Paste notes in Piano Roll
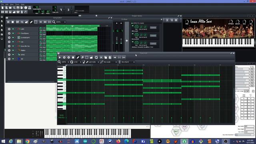Screen dimensions: 256x144 (110, 58)
